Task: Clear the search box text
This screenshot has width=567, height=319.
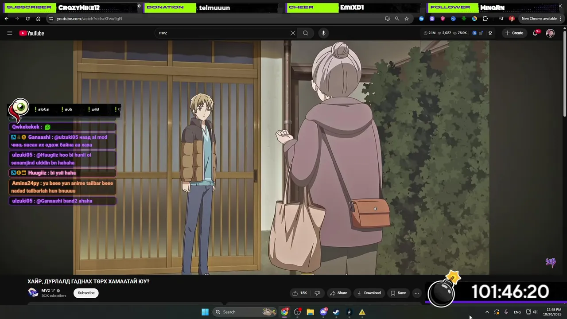Action: (293, 33)
